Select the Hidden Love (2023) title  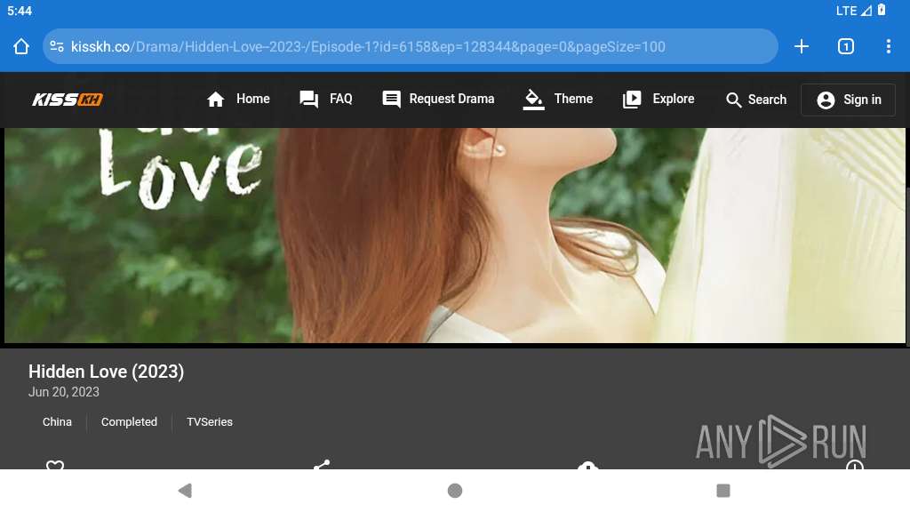point(107,372)
